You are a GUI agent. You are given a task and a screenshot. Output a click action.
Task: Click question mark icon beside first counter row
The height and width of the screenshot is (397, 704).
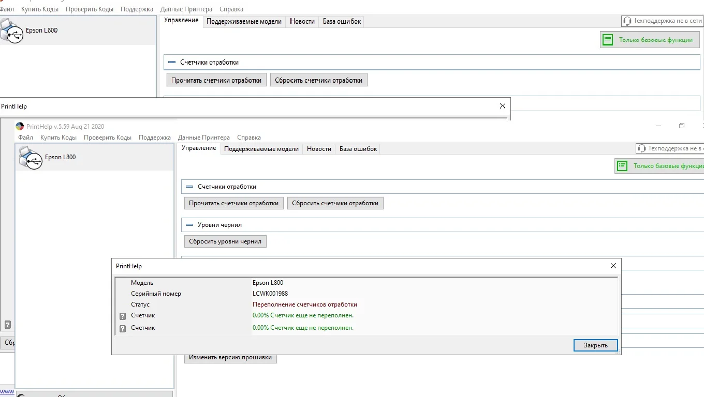pyautogui.click(x=123, y=316)
